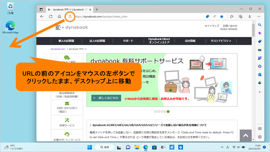Screen dimensions: 270x152
Task: Click the browser Back arrow
Action: pyautogui.click(x=42, y=17)
